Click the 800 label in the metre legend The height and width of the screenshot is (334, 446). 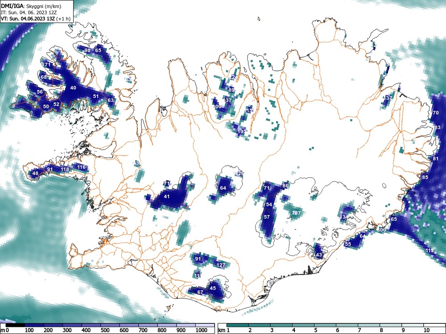[x=162, y=330]
